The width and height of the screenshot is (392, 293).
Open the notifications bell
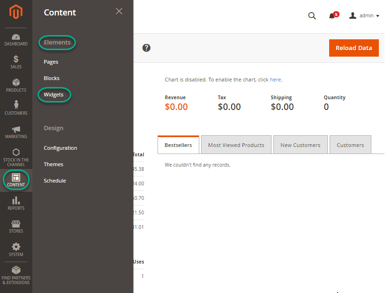332,16
